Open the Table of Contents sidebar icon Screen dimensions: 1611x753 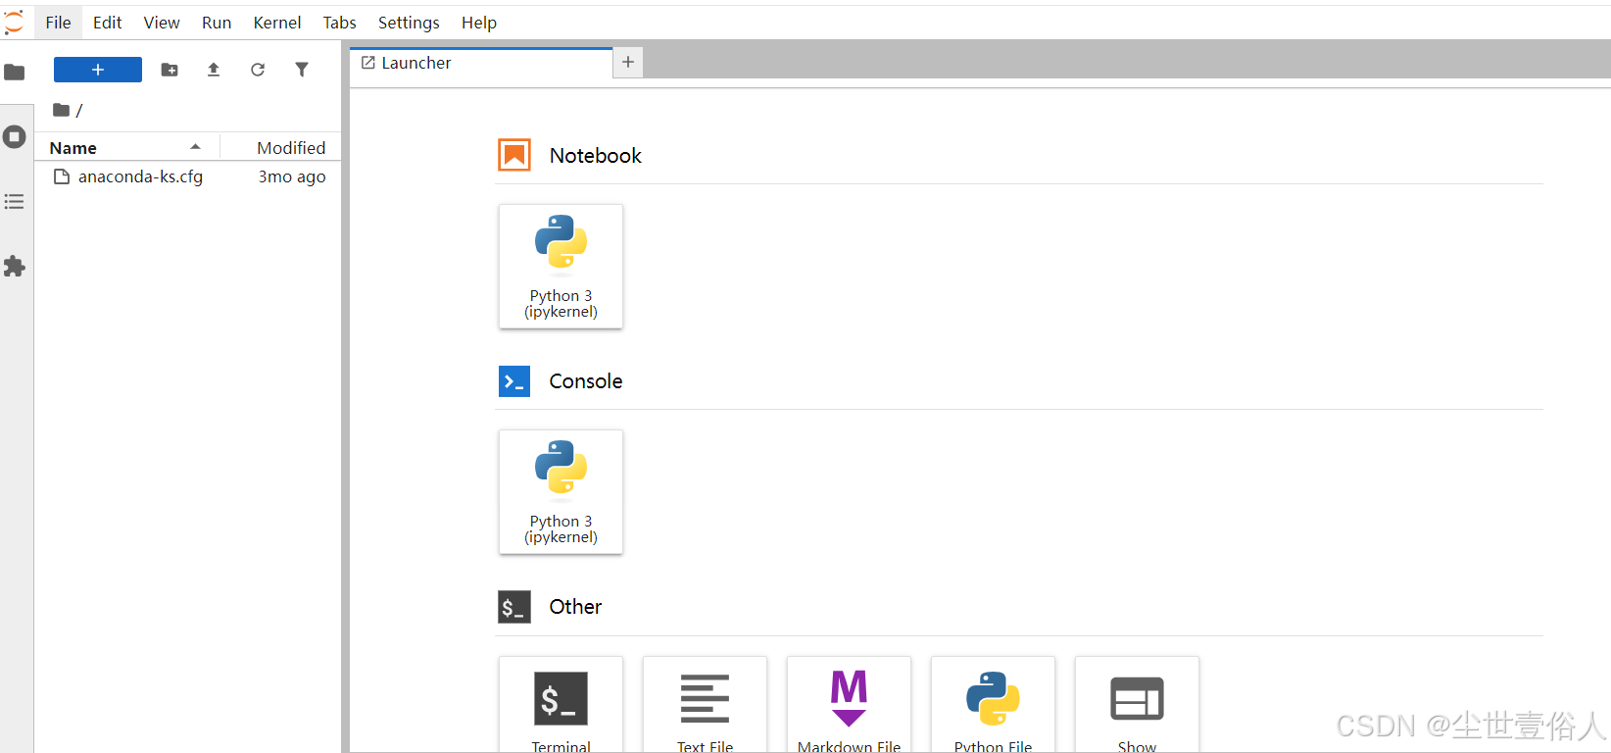click(x=15, y=202)
